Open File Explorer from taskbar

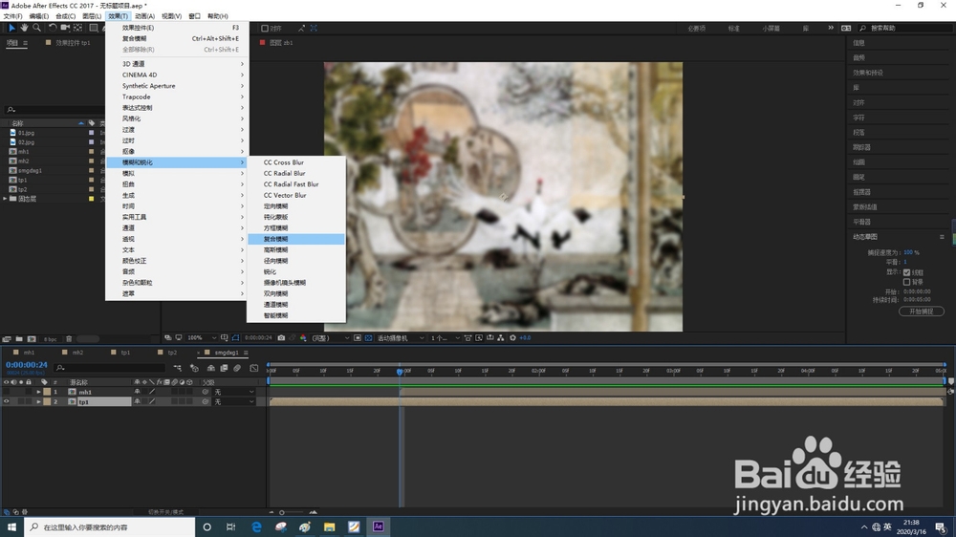329,526
